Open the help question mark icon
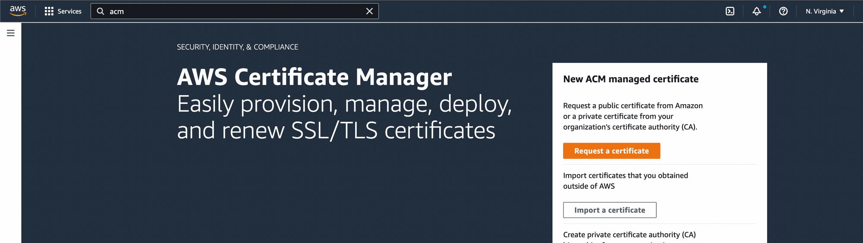863x243 pixels. 784,11
